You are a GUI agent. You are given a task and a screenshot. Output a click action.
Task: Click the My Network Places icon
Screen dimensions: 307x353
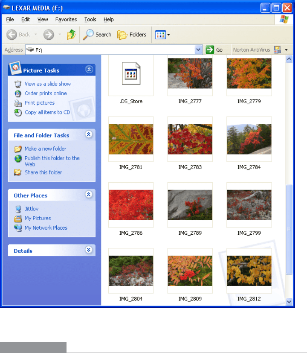point(18,228)
